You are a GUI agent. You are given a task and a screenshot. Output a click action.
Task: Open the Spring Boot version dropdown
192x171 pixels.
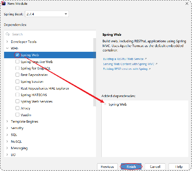[47, 14]
